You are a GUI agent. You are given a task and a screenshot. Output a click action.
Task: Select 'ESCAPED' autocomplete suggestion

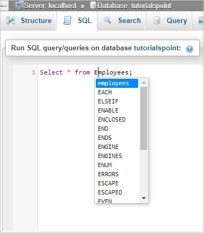click(117, 192)
